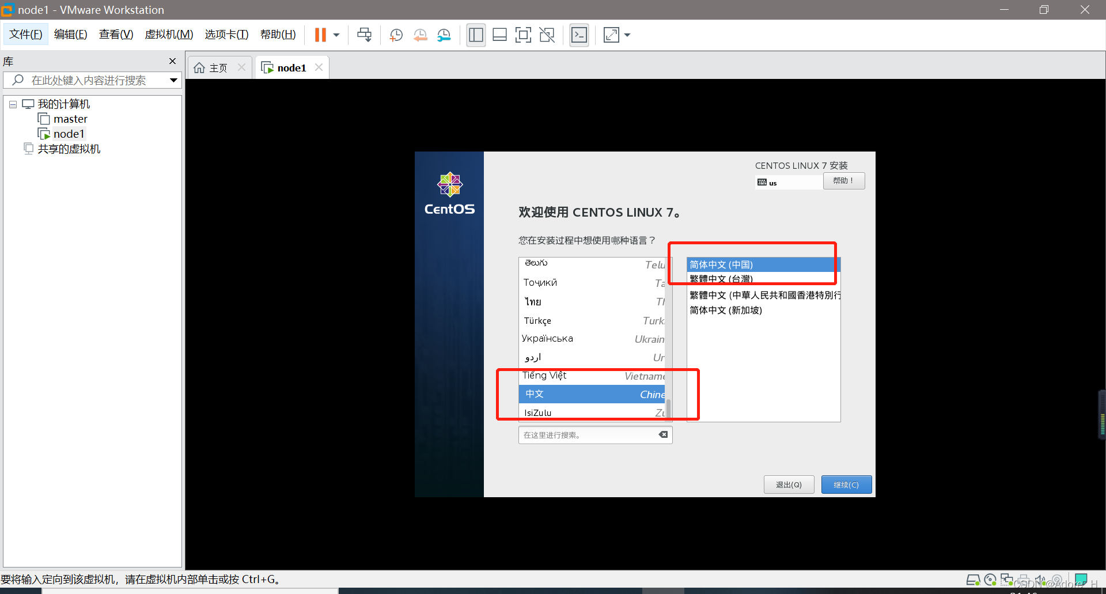Open the stretch guest dropdown arrow

627,35
